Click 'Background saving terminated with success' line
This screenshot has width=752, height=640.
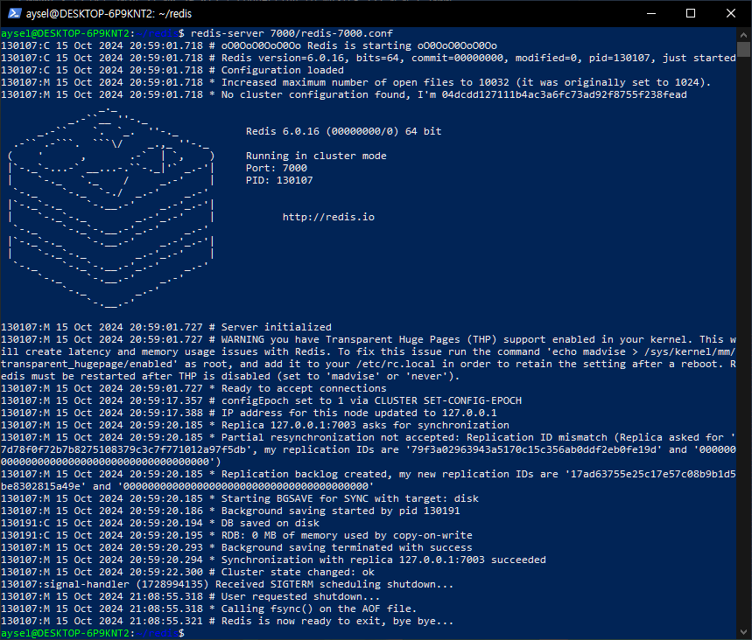(237, 547)
